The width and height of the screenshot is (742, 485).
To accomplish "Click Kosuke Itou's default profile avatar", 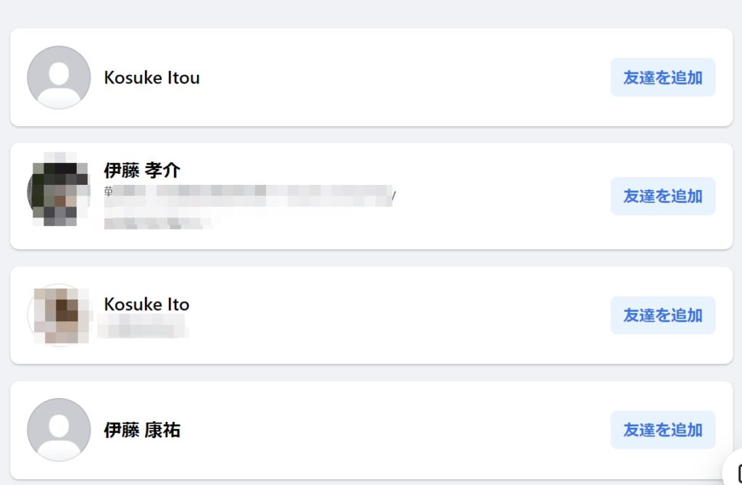I will click(x=59, y=78).
